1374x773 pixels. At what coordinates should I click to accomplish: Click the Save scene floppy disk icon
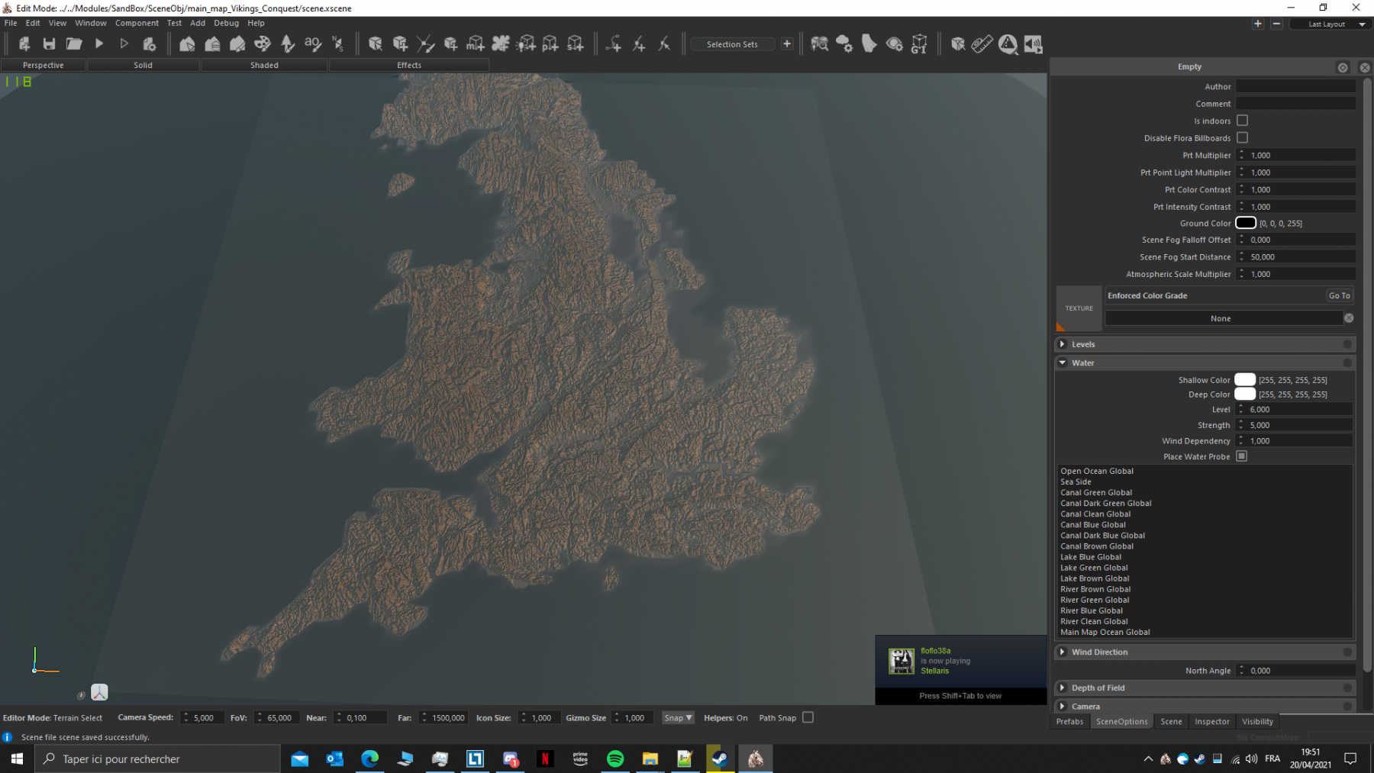click(49, 44)
